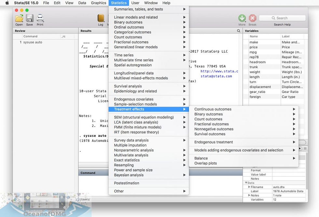The width and height of the screenshot is (319, 217).
Task: Open the Edit menu
Action: coord(57,3)
